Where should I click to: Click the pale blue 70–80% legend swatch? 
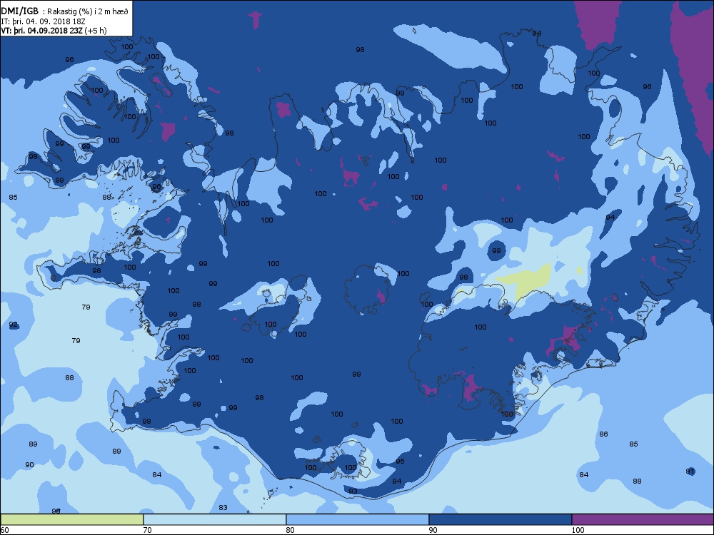click(x=214, y=519)
